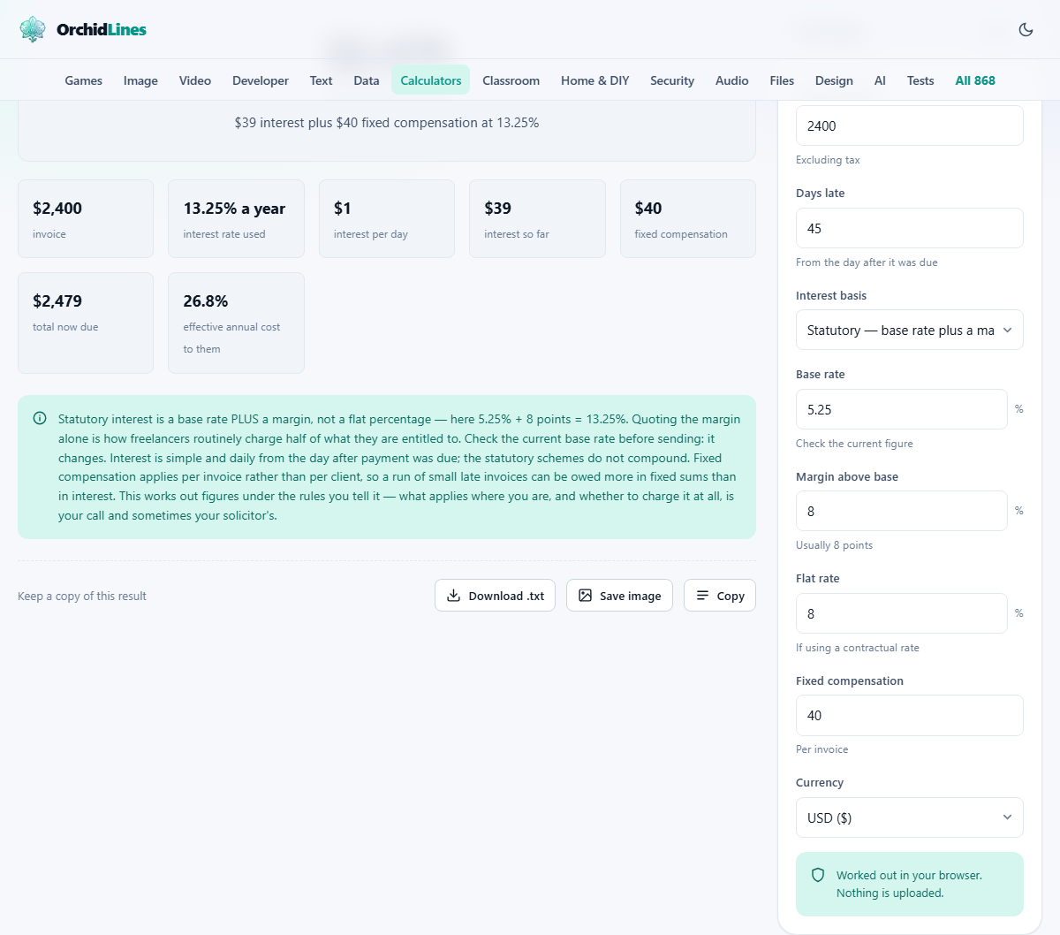Click the shield icon beside the browser notice
Image resolution: width=1060 pixels, height=935 pixels.
pos(818,875)
